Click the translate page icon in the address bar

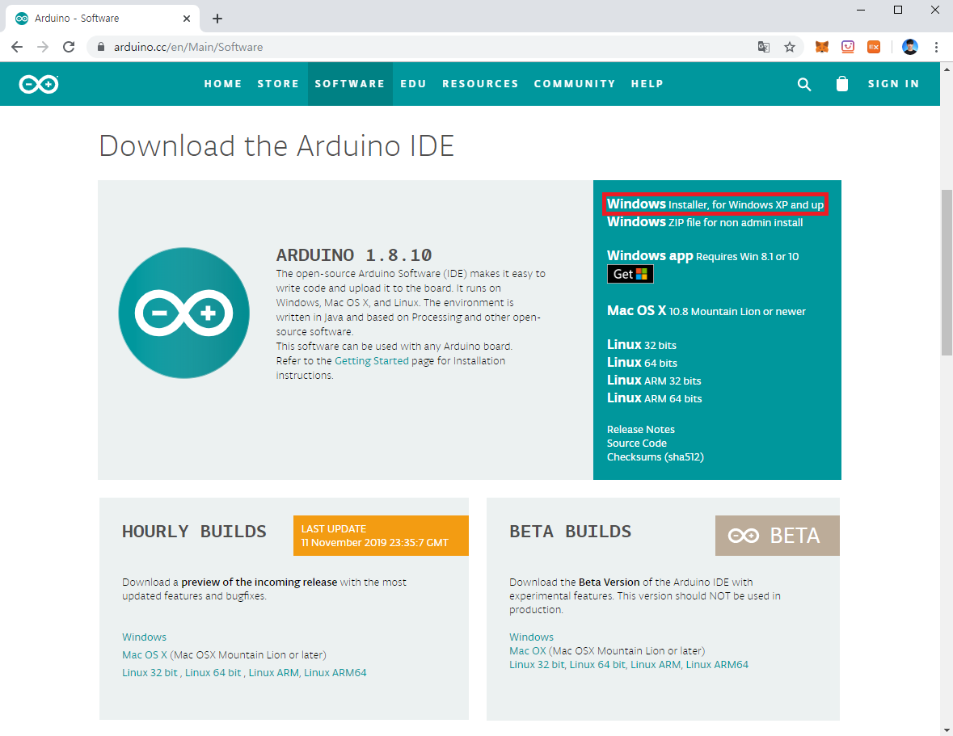click(764, 47)
